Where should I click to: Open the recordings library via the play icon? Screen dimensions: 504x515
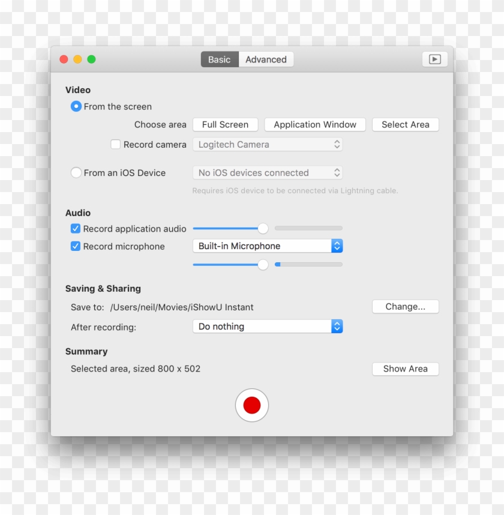(434, 59)
